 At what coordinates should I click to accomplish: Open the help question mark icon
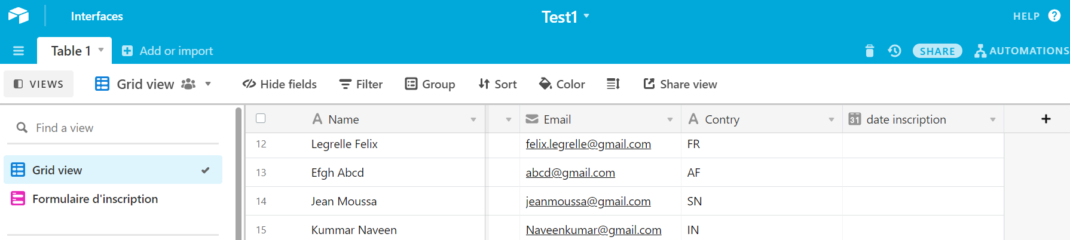click(1054, 16)
